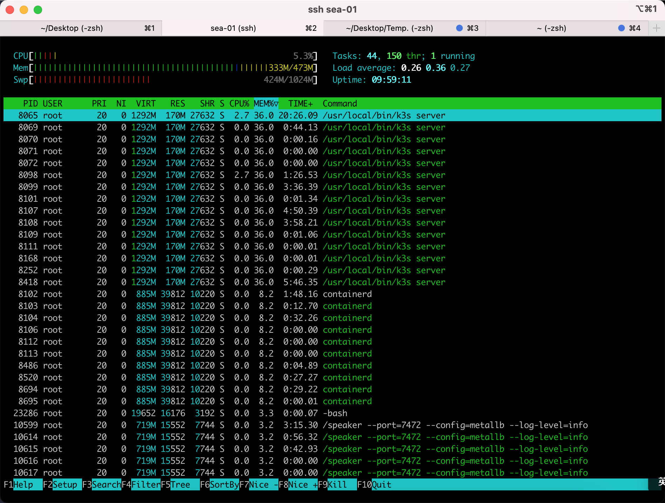Viewport: 665px width, 503px height.
Task: Click the NI column header
Action: coord(121,103)
